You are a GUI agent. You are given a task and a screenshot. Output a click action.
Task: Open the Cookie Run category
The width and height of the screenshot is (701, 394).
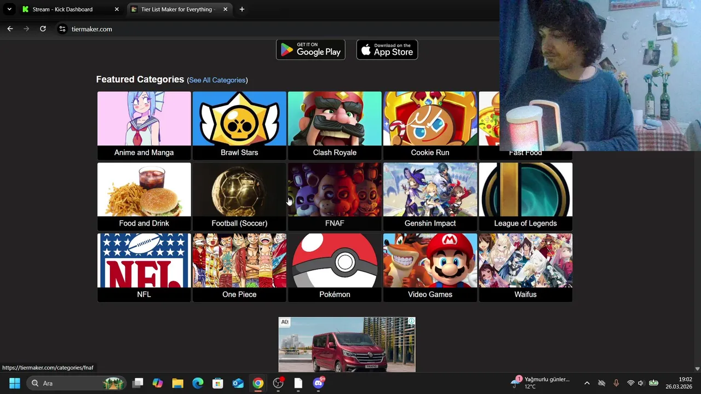point(430,125)
